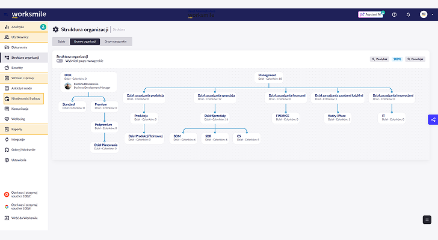Open the Komunikacja section
The height and width of the screenshot is (240, 438).
(23, 109)
